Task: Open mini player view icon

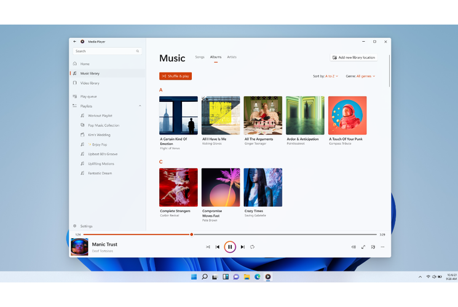Action: 373,247
